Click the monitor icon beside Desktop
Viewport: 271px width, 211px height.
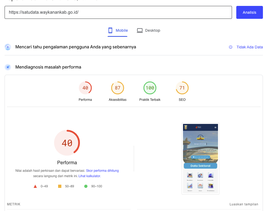point(140,30)
